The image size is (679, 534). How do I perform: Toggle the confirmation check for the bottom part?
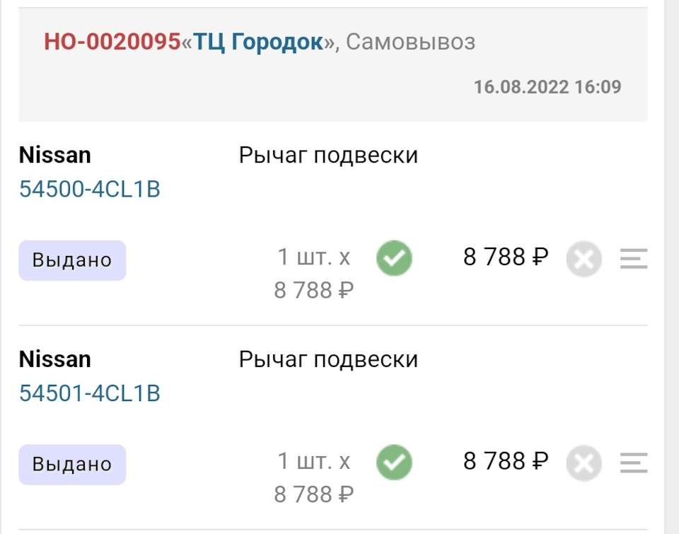pos(394,463)
